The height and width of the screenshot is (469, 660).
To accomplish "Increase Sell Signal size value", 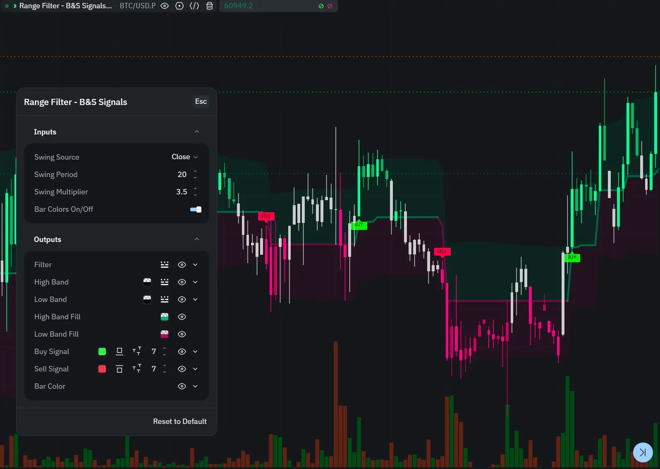I will [165, 366].
